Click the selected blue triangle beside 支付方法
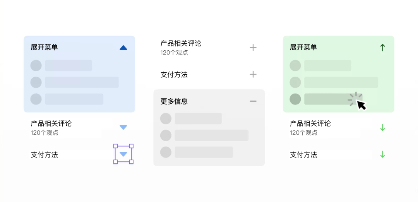 pyautogui.click(x=123, y=154)
